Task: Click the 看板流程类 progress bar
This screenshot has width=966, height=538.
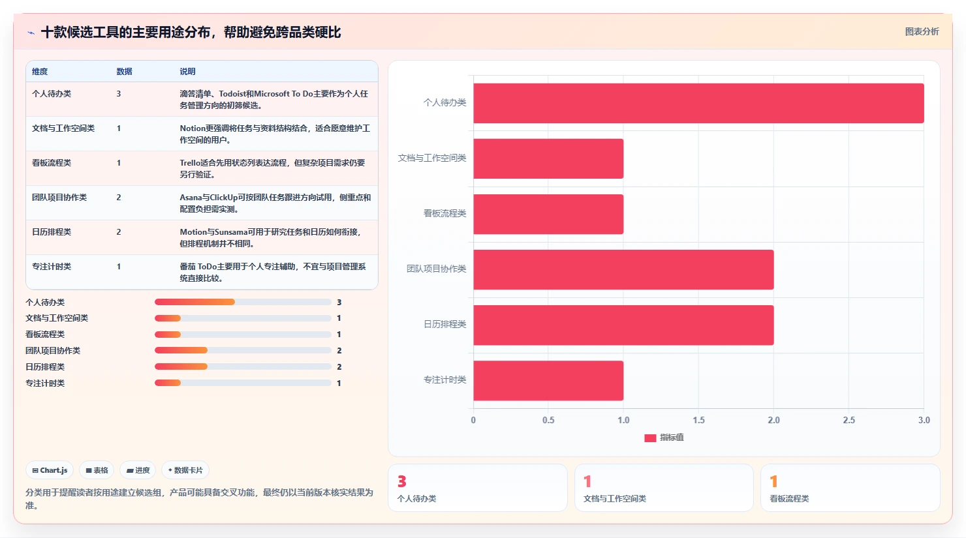Action: [243, 335]
